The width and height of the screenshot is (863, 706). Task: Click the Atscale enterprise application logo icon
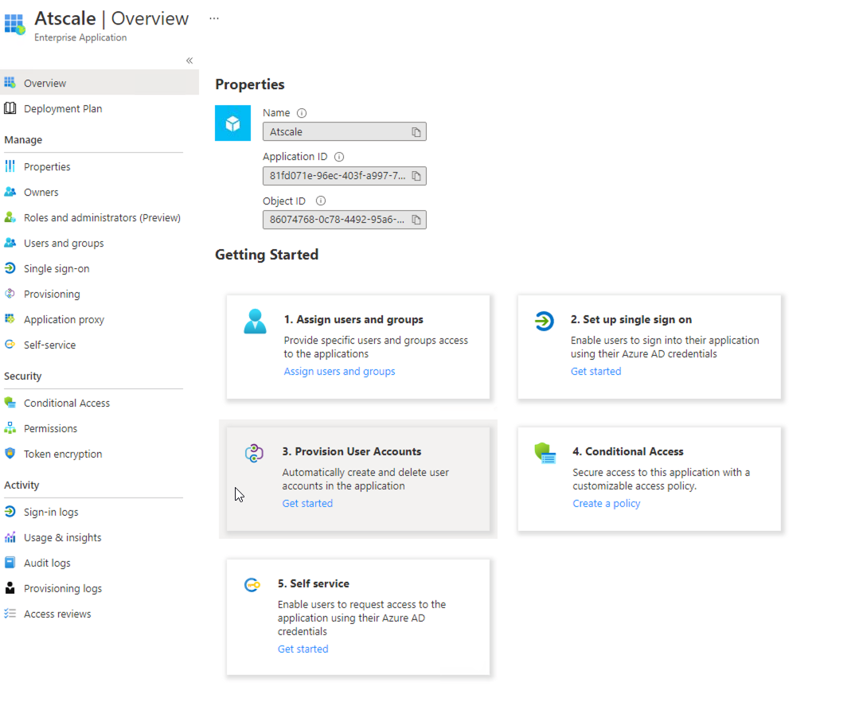(x=15, y=24)
